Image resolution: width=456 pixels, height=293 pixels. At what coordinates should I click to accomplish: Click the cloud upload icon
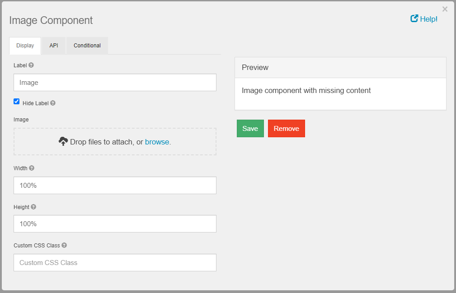[x=63, y=142]
